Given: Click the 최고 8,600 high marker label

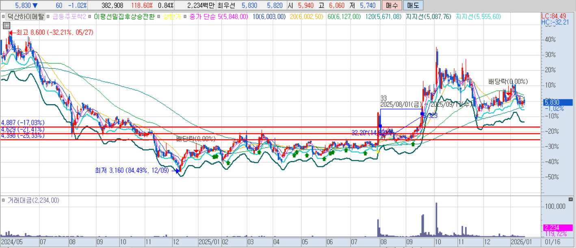Looking at the screenshot, I should pos(55,32).
